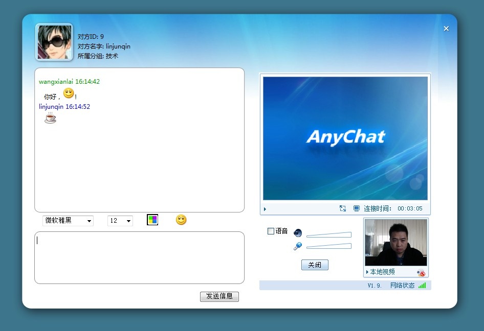The height and width of the screenshot is (331, 484).
Task: Open the text color picker swatch
Action: click(152, 220)
